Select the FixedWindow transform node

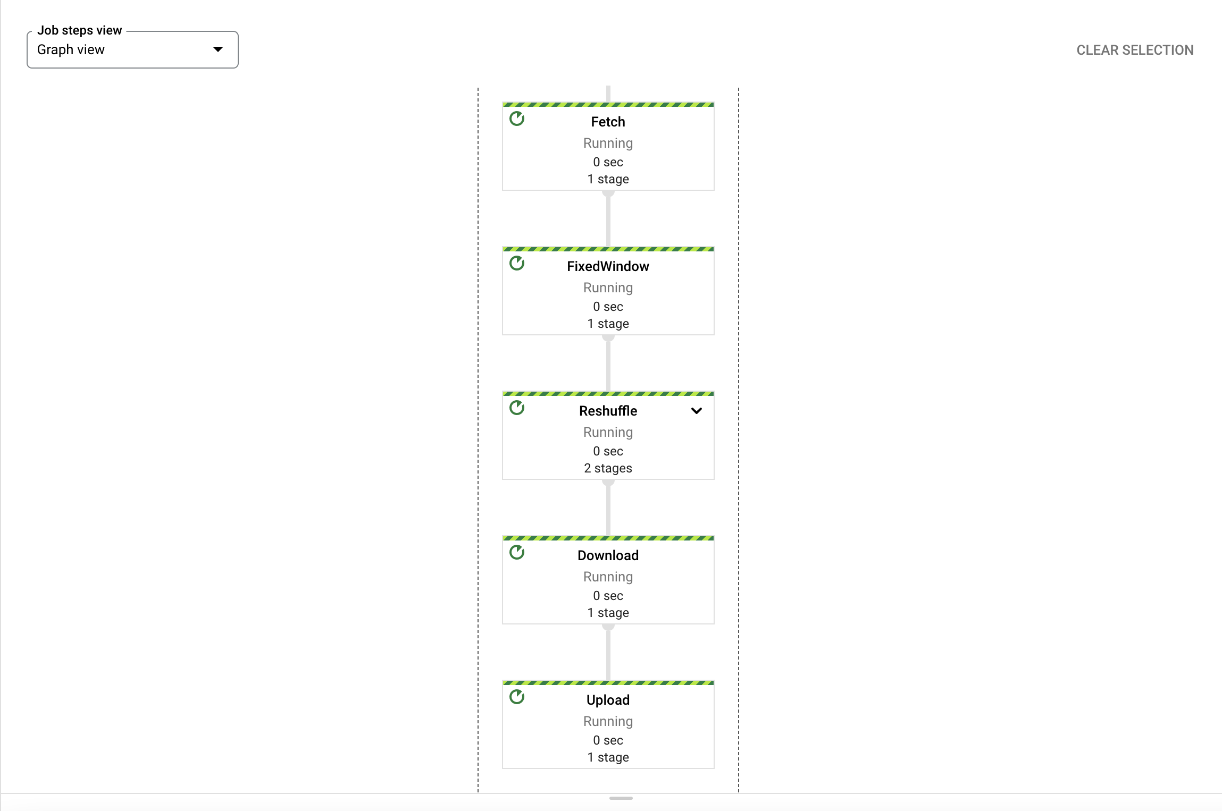pyautogui.click(x=608, y=266)
